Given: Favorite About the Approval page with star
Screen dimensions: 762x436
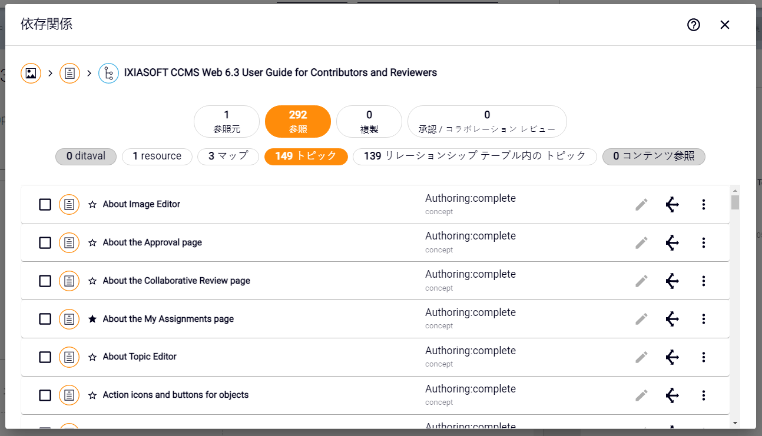Looking at the screenshot, I should pos(92,243).
